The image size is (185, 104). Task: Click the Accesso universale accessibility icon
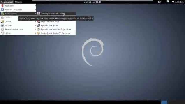[3, 10]
